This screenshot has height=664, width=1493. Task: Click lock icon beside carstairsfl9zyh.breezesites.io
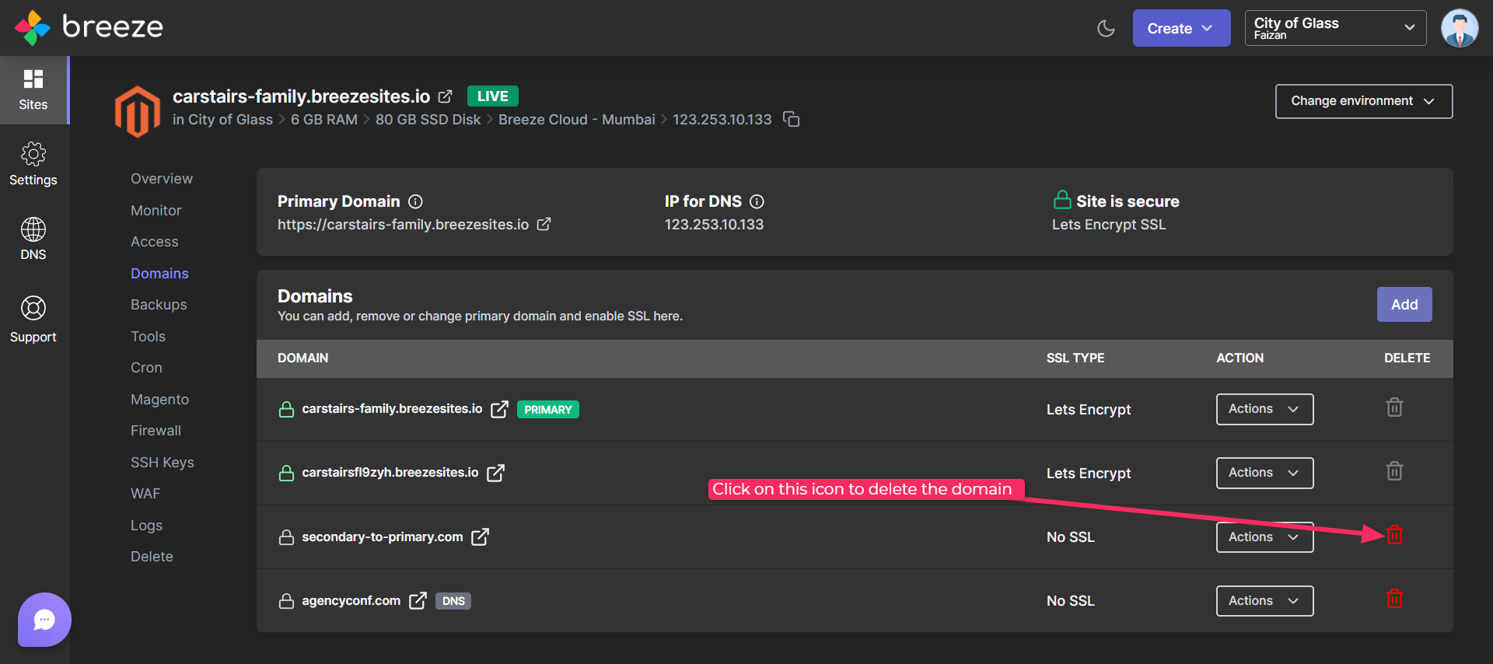tap(286, 474)
